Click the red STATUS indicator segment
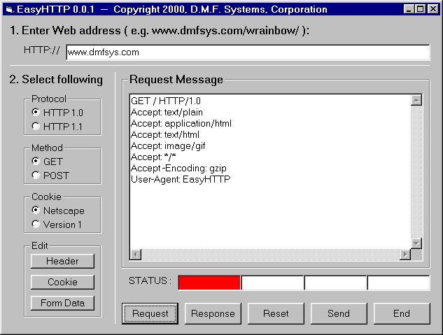443x335 pixels. pyautogui.click(x=209, y=283)
